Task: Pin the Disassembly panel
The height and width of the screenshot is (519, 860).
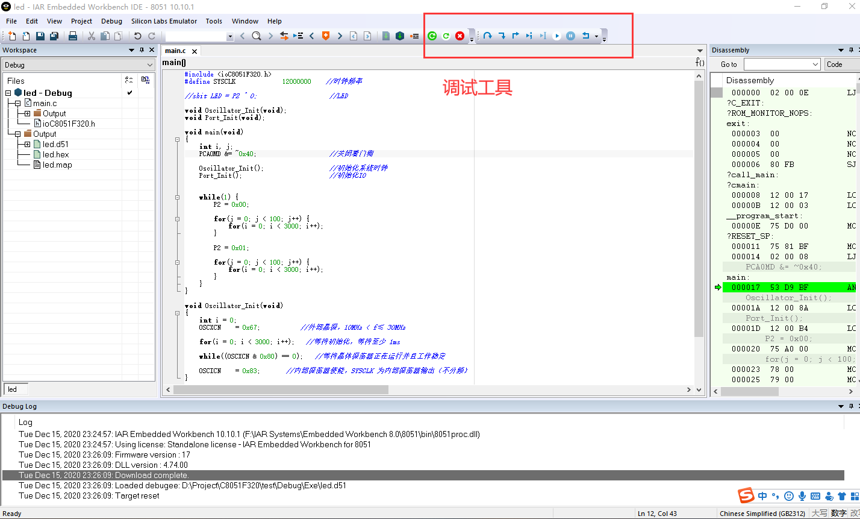Action: tap(852, 50)
